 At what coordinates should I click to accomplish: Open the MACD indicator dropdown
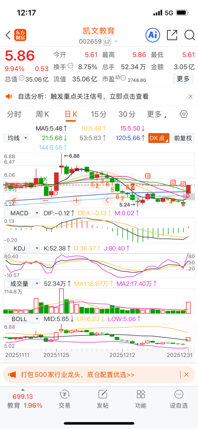22,213
